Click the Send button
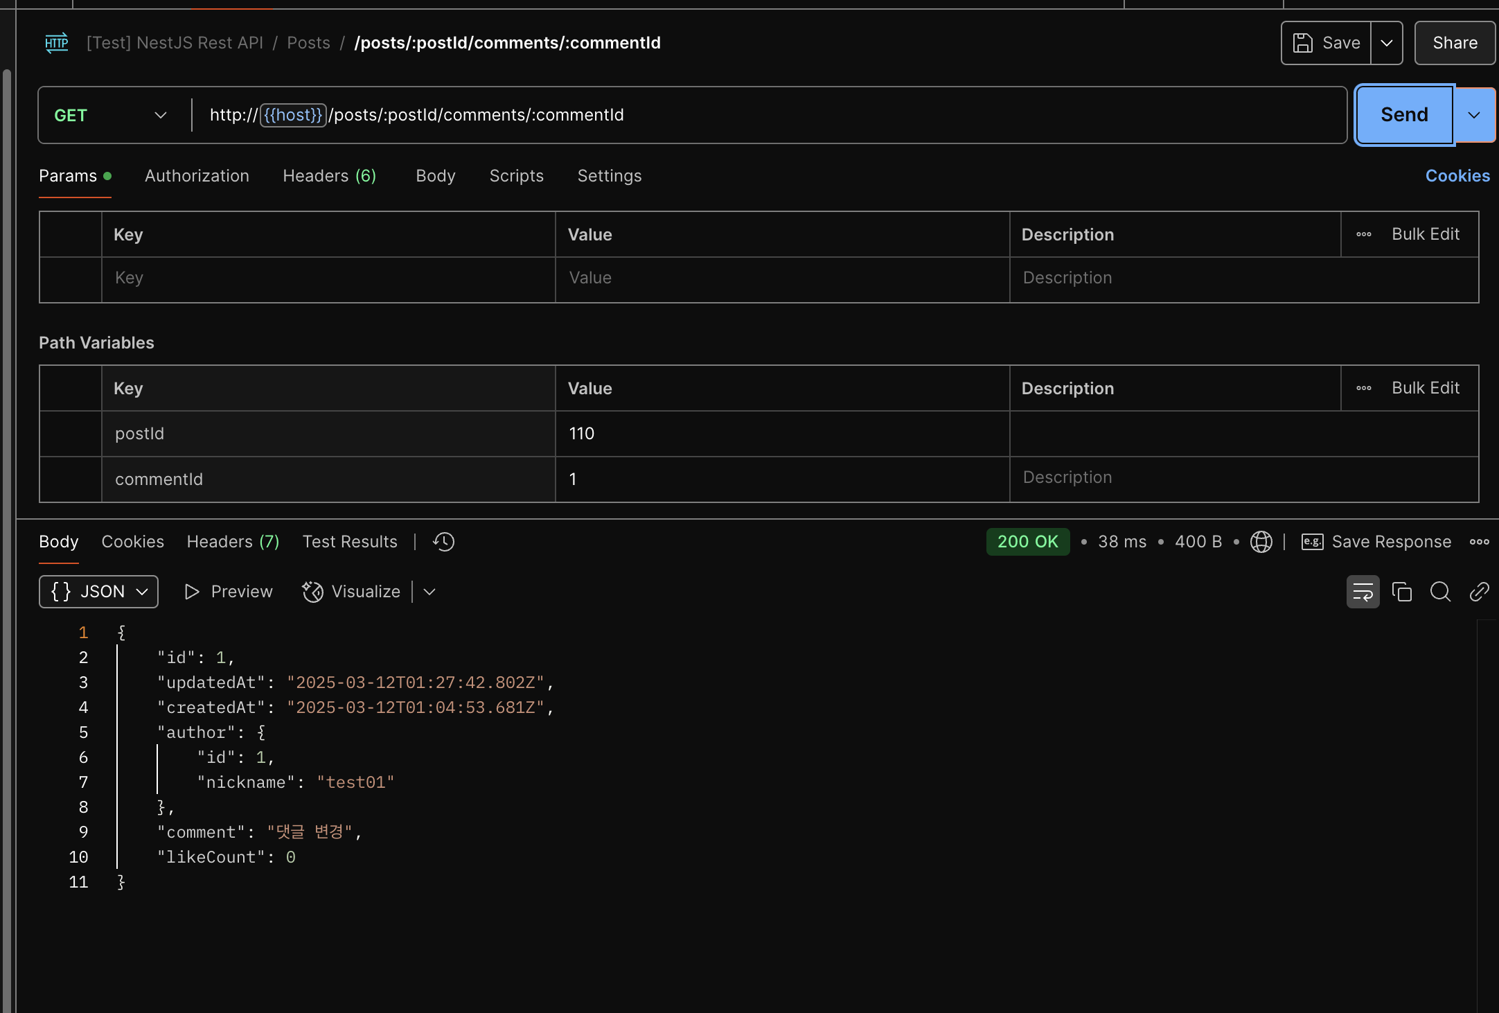This screenshot has height=1013, width=1499. (1404, 115)
